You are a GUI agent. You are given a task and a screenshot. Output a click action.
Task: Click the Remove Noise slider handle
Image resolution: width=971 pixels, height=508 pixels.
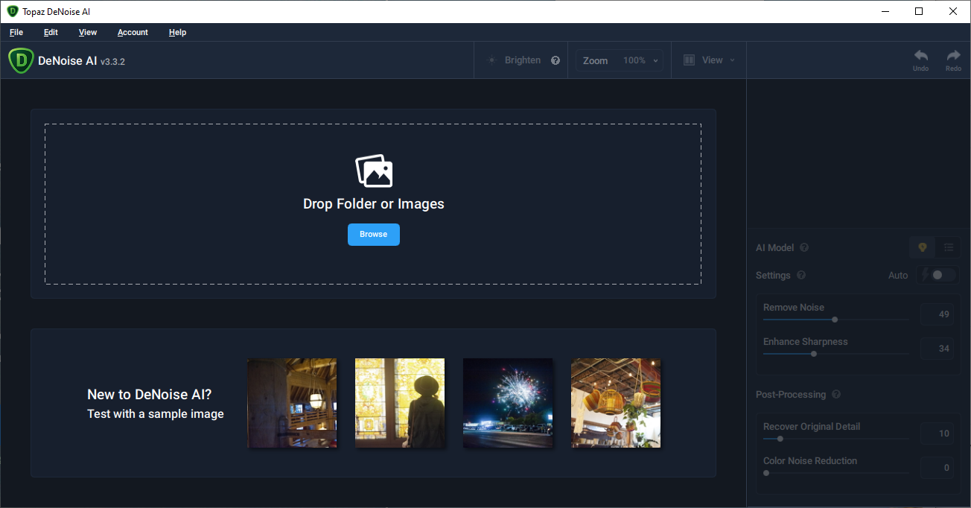(835, 320)
